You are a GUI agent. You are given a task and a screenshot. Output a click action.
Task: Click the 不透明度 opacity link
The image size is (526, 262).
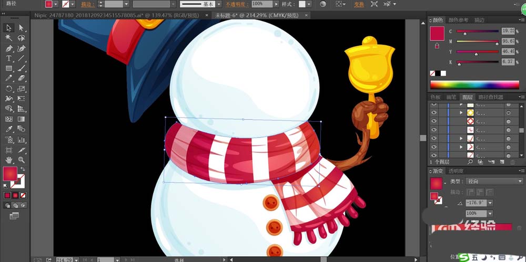(237, 4)
